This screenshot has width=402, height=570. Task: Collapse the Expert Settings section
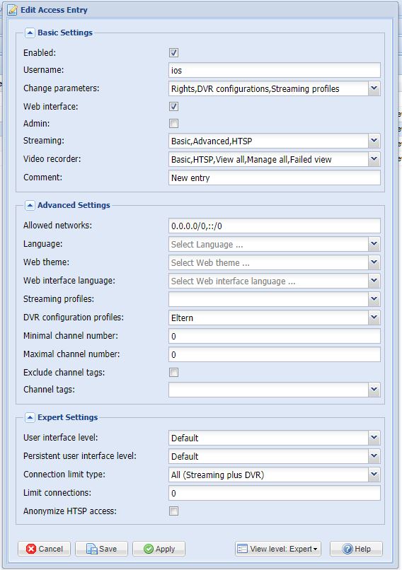point(30,417)
